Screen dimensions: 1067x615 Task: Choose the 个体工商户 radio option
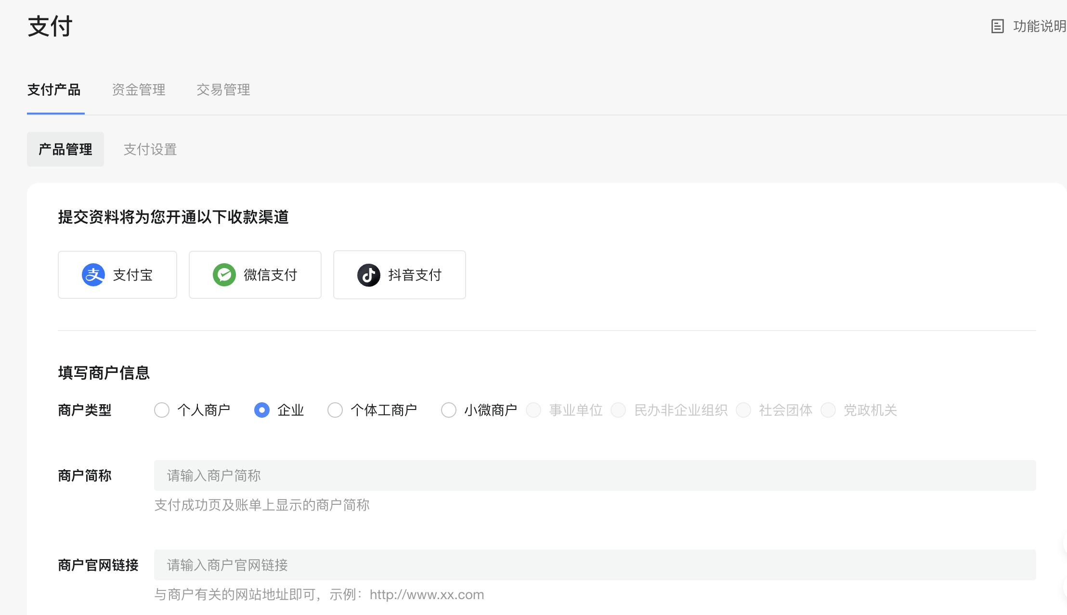(x=335, y=410)
